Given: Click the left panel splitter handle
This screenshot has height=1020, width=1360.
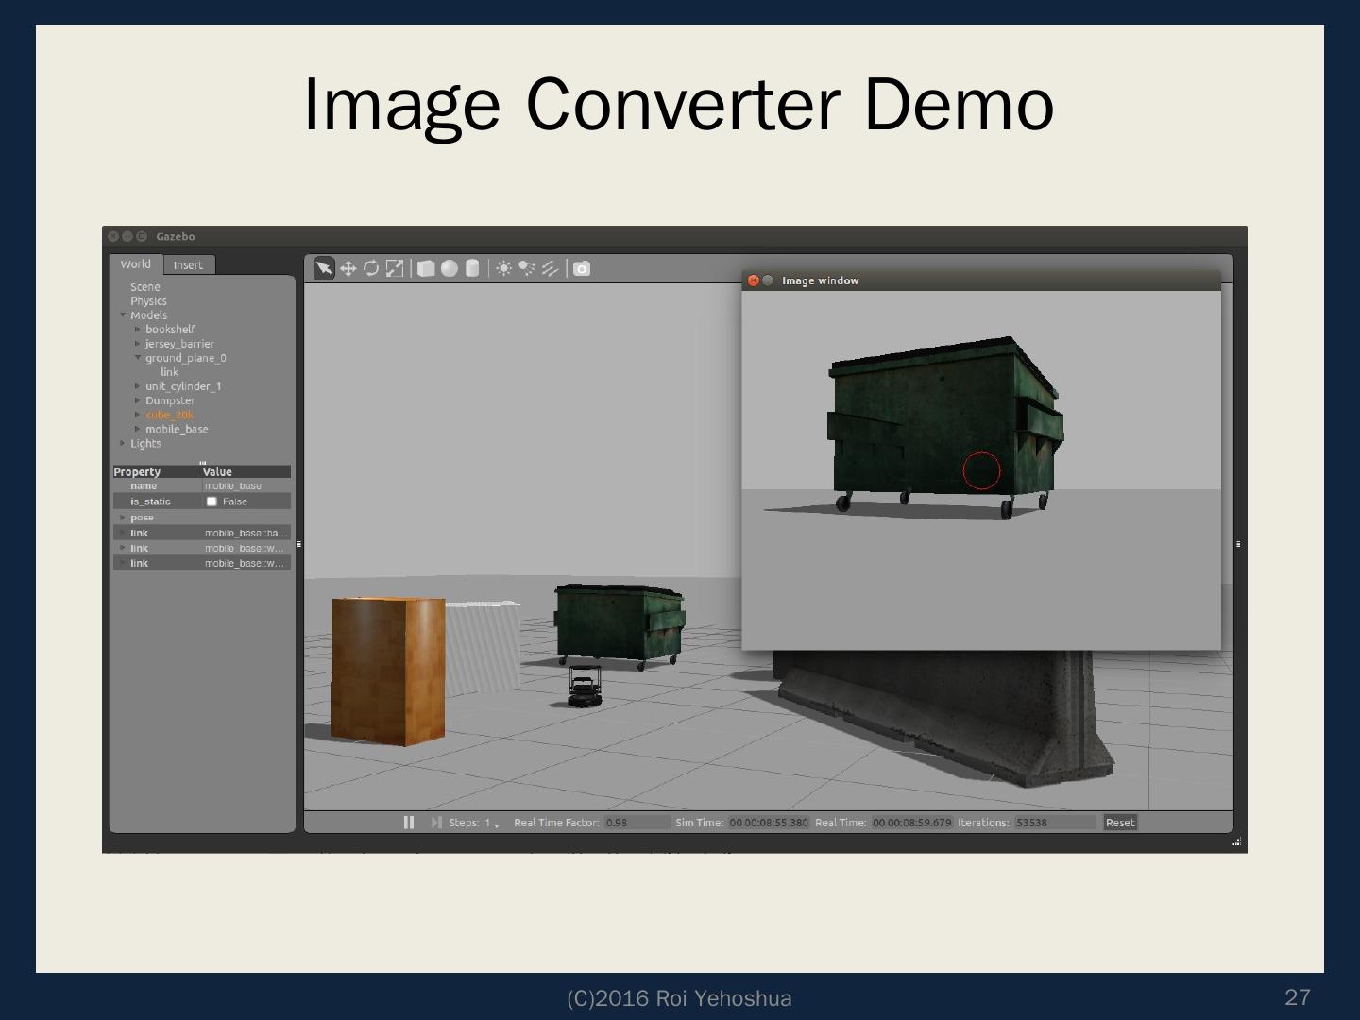Looking at the screenshot, I should pos(299,544).
